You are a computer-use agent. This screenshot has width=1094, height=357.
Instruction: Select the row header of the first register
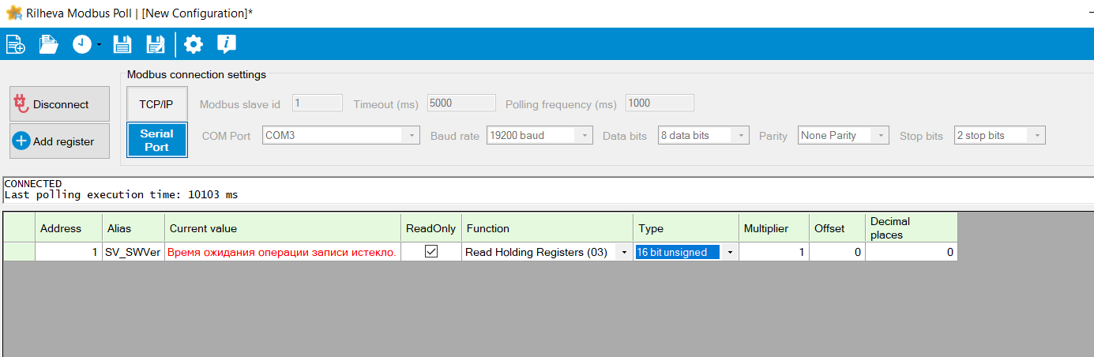(19, 252)
